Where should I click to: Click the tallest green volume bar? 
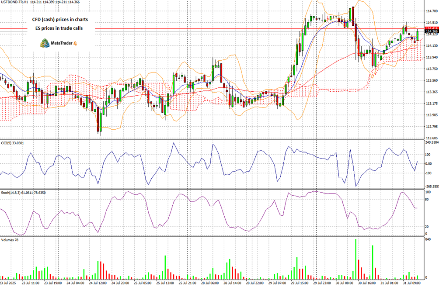[355, 259]
